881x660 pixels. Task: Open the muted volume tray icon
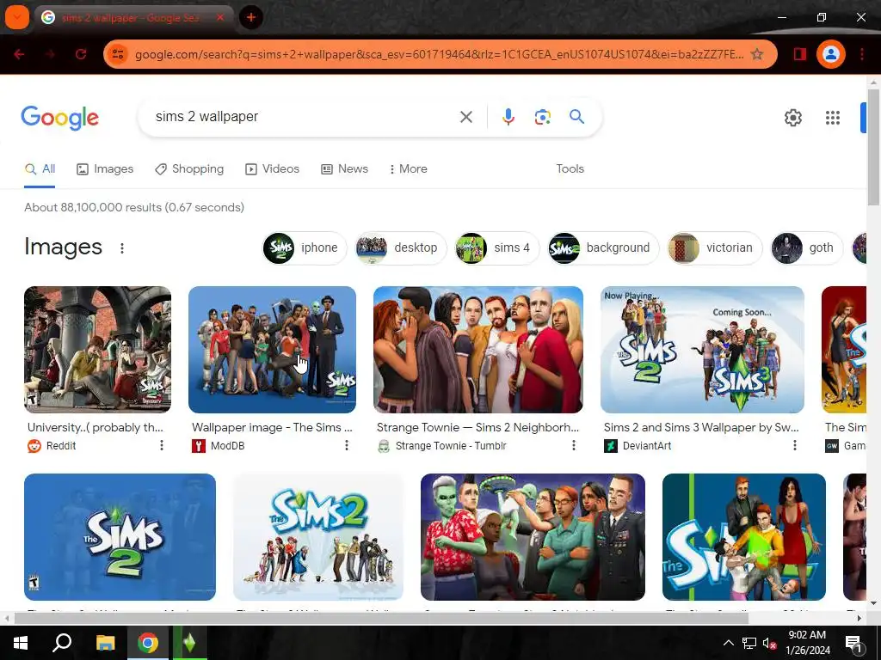(769, 643)
